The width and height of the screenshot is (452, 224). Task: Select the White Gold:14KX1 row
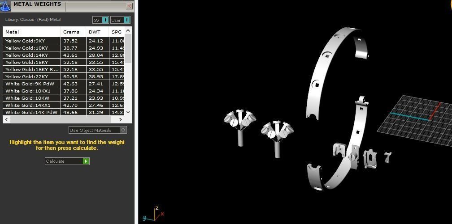[x=63, y=105]
